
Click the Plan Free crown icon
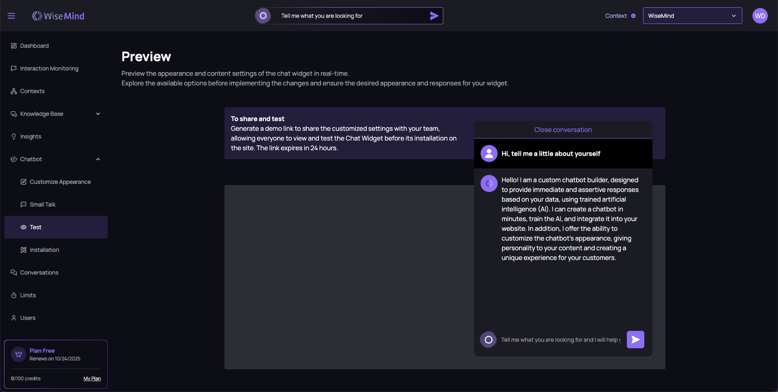click(19, 354)
